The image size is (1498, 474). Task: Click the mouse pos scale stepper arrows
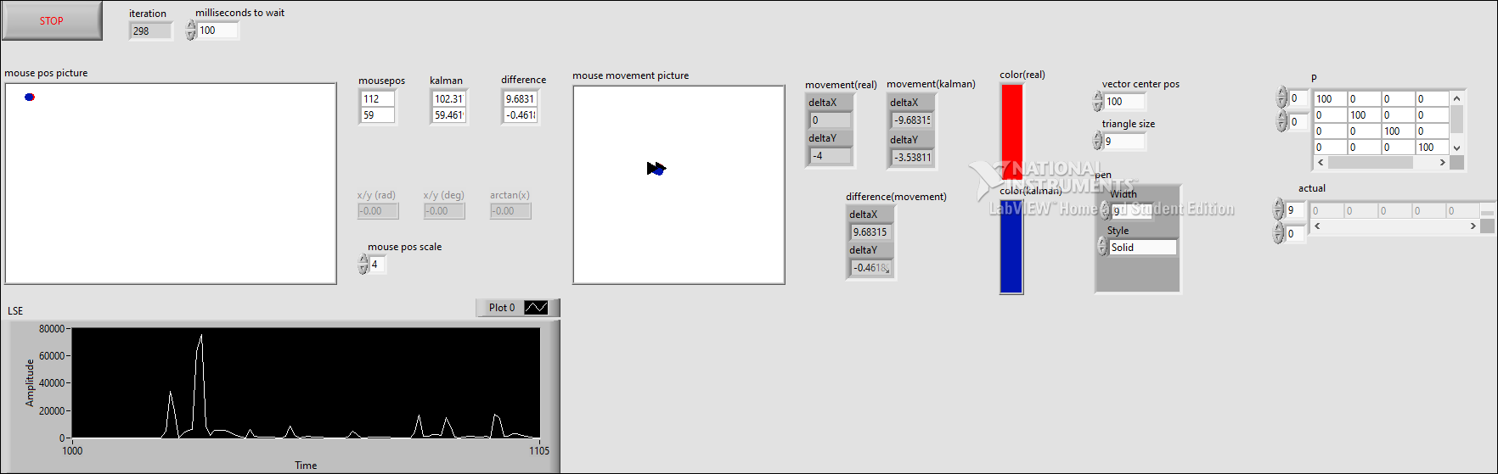coord(363,265)
